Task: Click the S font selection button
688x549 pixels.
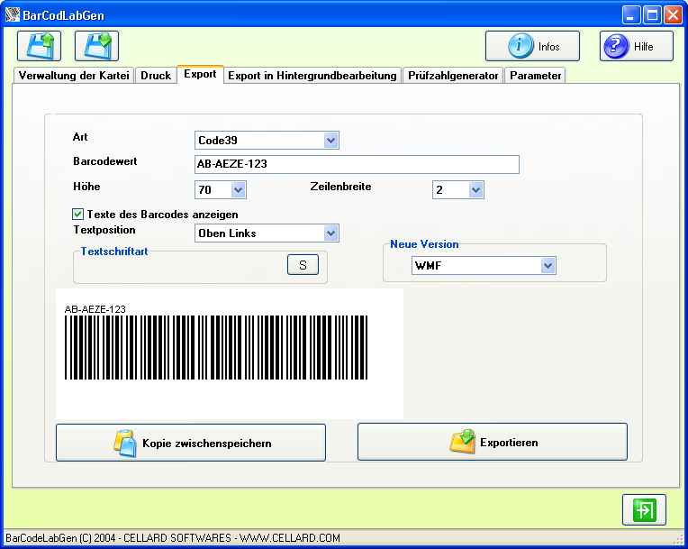Action: point(303,265)
